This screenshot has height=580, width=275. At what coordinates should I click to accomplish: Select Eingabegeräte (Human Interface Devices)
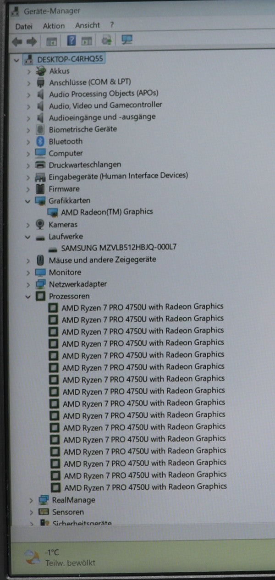click(118, 176)
